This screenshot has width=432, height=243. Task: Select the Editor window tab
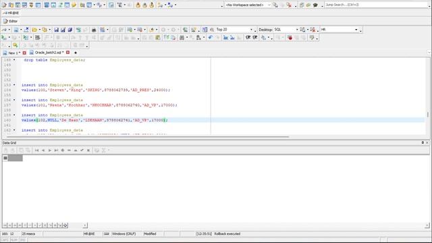pyautogui.click(x=10, y=21)
